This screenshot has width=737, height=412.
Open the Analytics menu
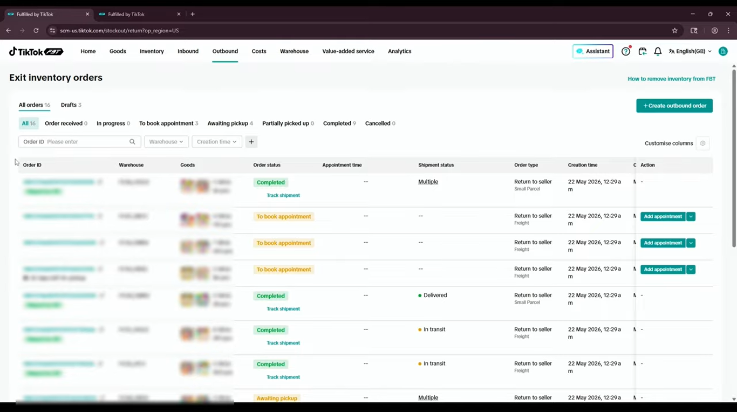(x=400, y=51)
